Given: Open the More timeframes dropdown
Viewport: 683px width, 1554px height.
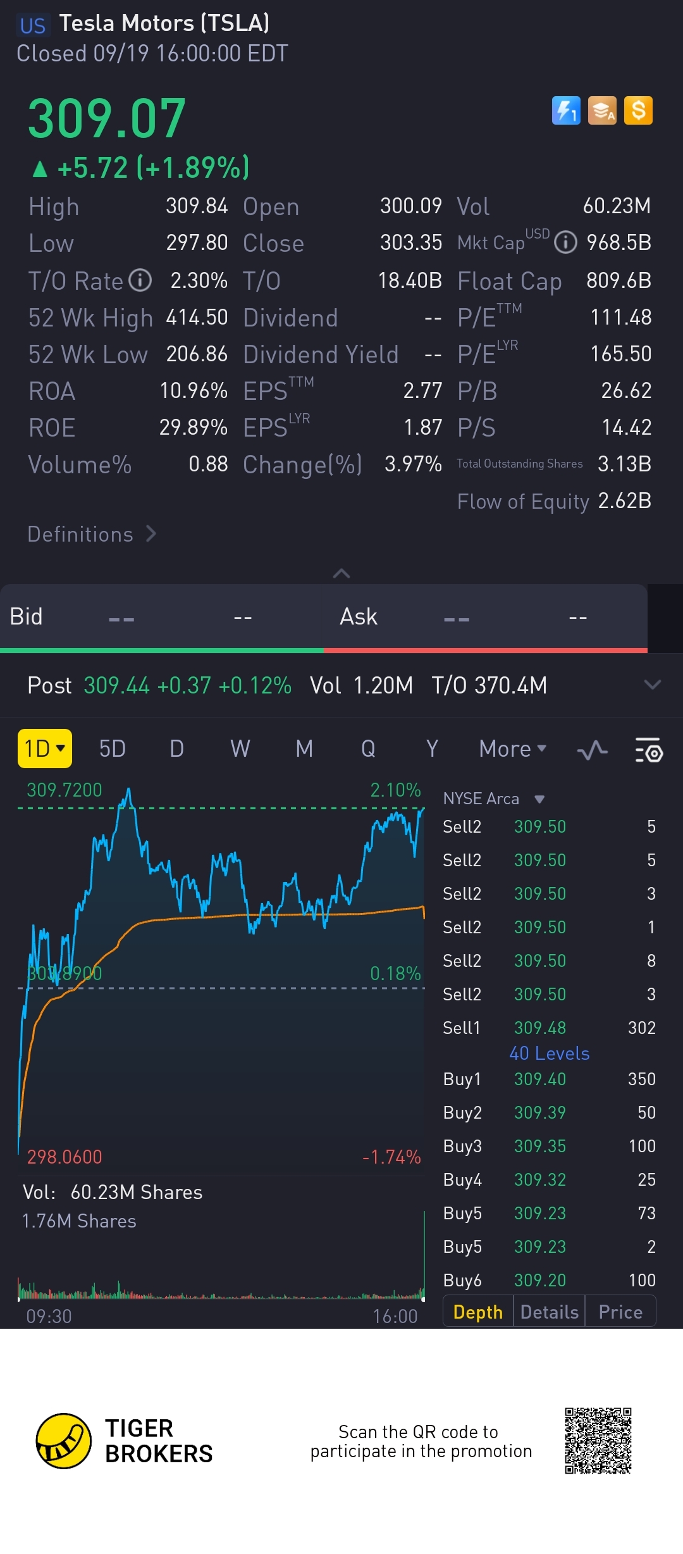Looking at the screenshot, I should [513, 749].
